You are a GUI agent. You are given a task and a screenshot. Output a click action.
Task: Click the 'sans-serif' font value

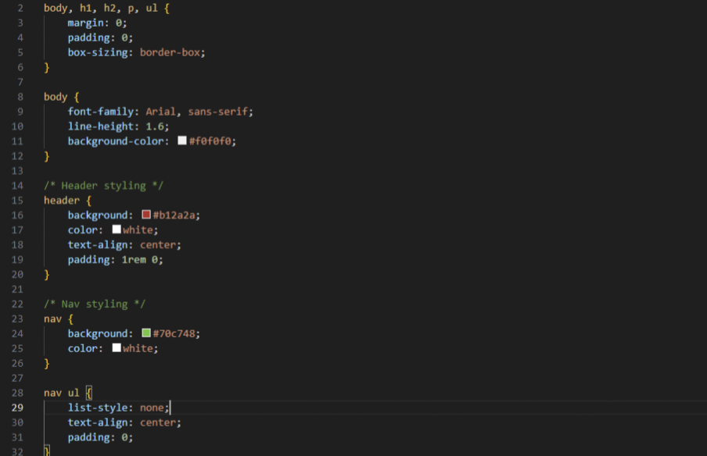tap(217, 112)
